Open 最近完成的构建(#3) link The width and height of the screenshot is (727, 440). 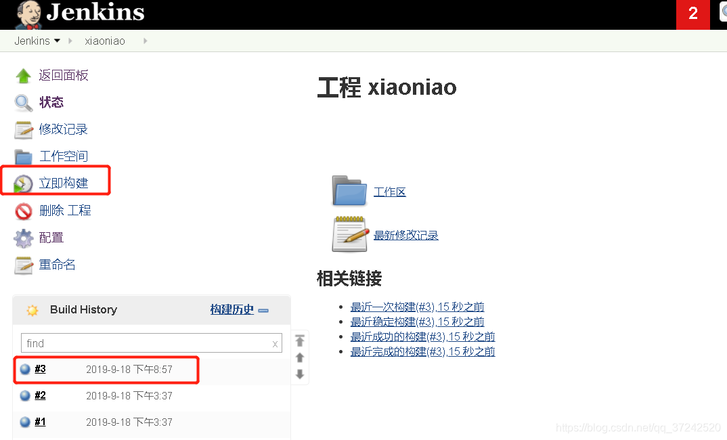[423, 351]
